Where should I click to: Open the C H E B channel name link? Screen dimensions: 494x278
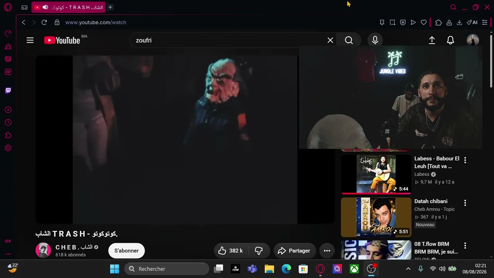tap(74, 247)
